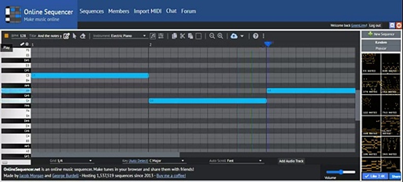Select the arrow cursor selection tool
Image resolution: width=403 pixels, height=182 pixels.
tap(75, 36)
